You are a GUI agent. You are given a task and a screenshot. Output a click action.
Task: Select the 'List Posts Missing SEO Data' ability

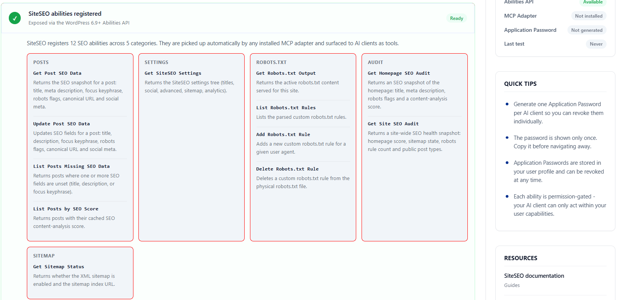click(71, 166)
